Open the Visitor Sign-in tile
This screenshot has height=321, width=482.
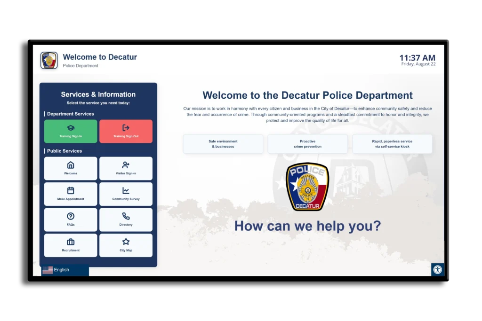point(126,168)
